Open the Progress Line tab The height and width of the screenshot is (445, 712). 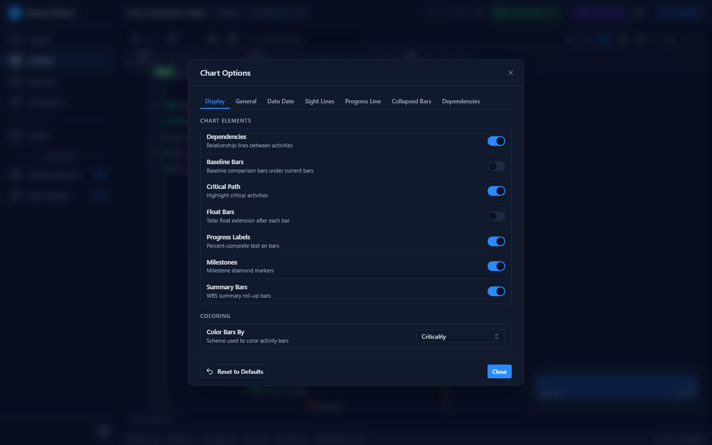tap(363, 101)
